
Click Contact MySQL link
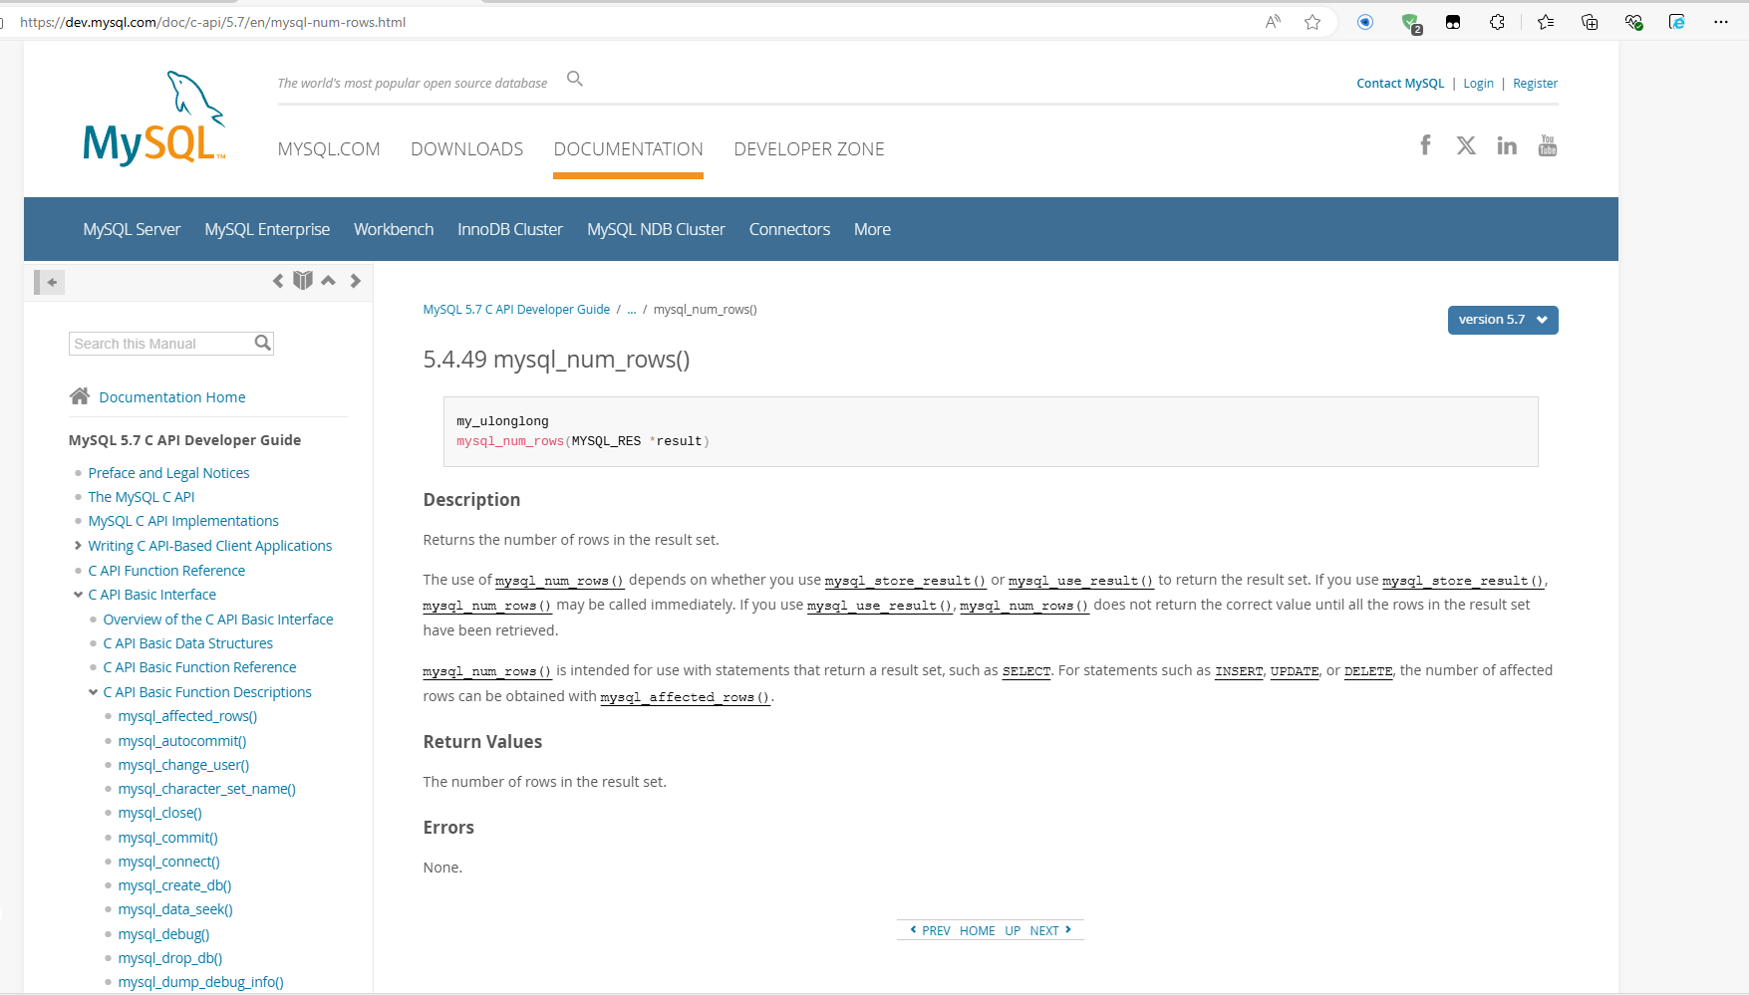click(1400, 84)
